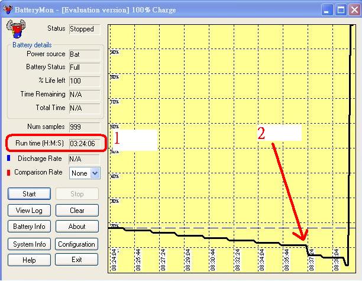Image resolution: width=362 pixels, height=281 pixels.
Task: Click the Battery details group label
Action: pyautogui.click(x=32, y=45)
